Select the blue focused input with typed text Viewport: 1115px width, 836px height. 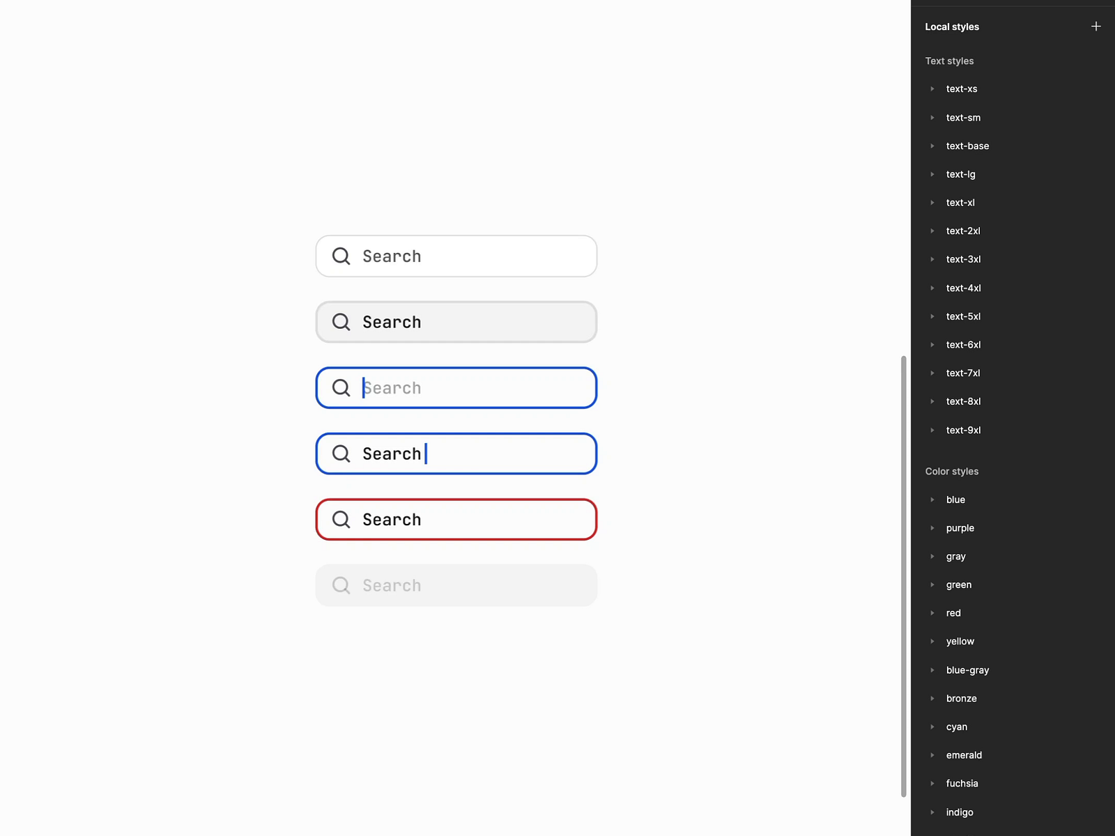coord(456,454)
